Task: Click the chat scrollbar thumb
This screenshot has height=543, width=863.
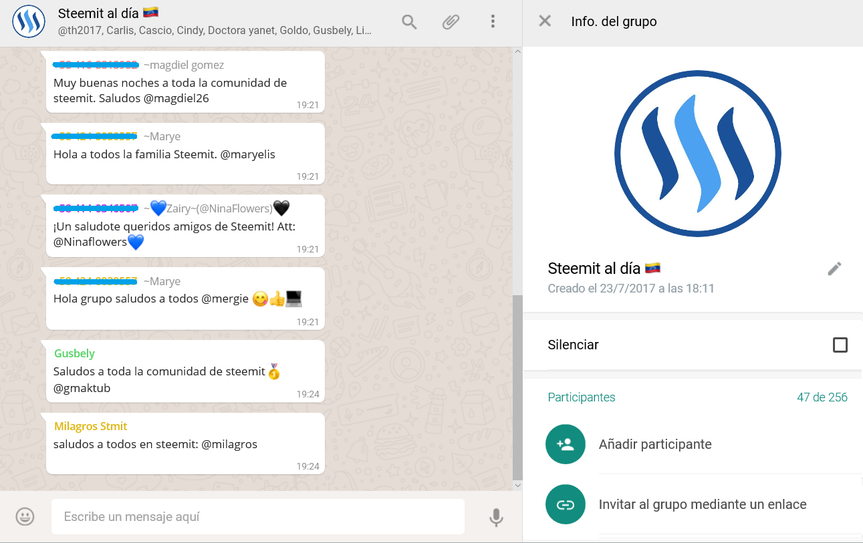Action: pyautogui.click(x=517, y=387)
